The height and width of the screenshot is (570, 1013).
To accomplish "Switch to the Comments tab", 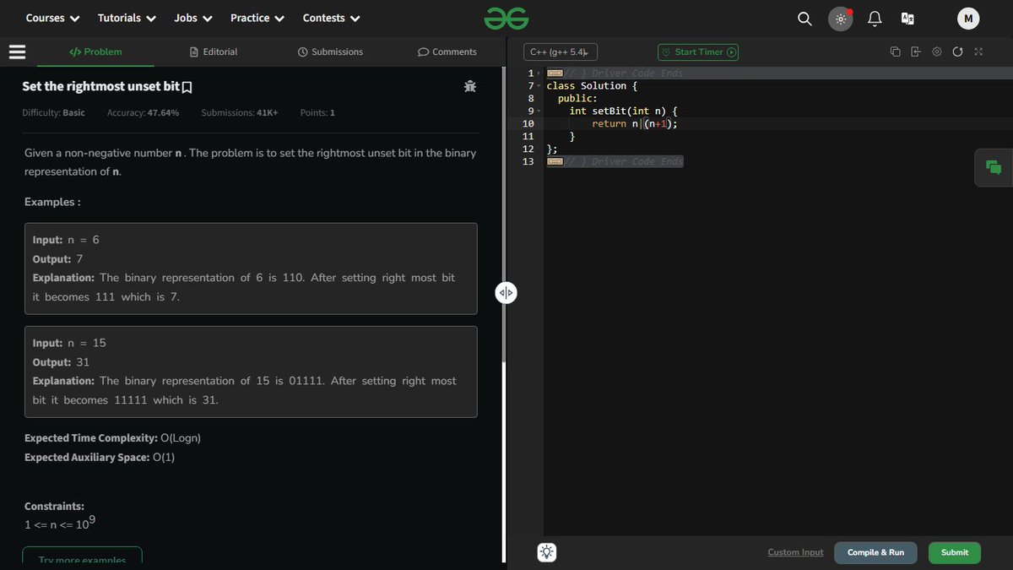I will click(447, 52).
